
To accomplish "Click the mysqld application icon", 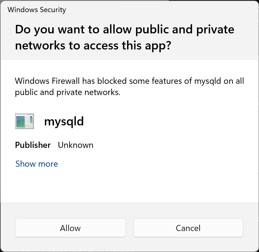I will 24,121.
